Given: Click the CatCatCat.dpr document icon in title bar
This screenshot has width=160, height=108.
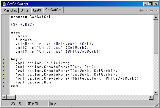Looking at the screenshot, I should click(x=4, y=4).
